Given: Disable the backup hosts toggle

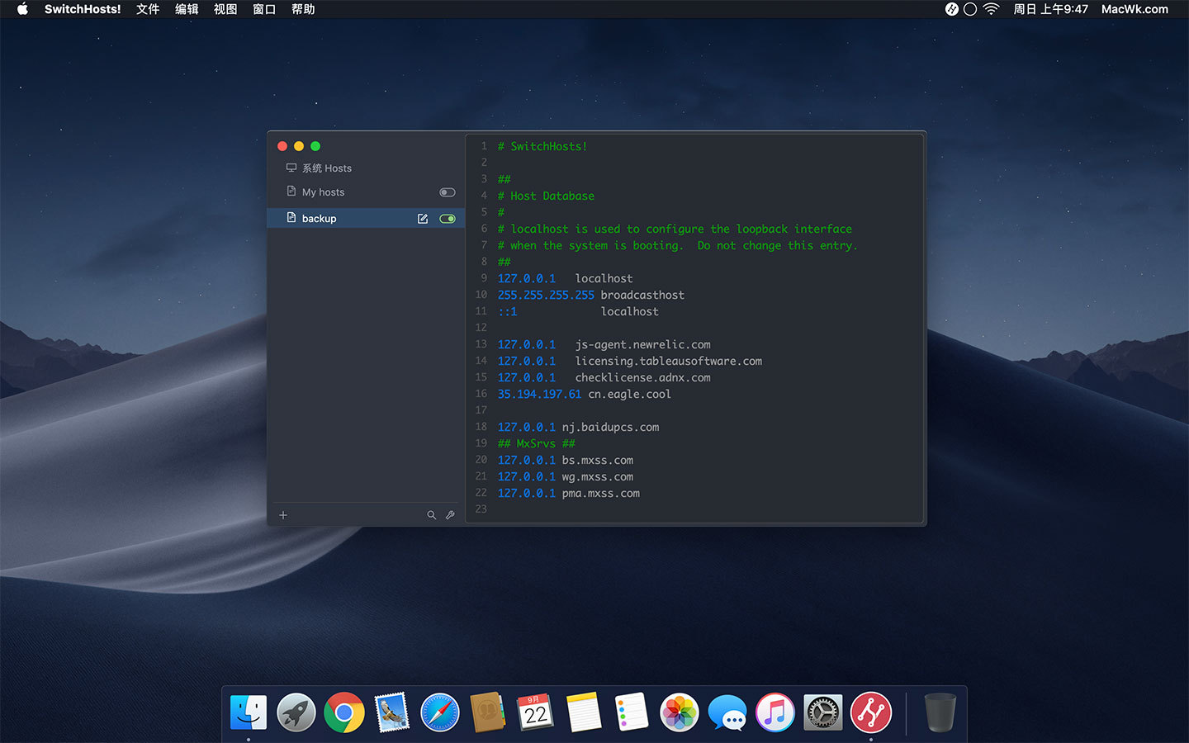Looking at the screenshot, I should pyautogui.click(x=448, y=219).
